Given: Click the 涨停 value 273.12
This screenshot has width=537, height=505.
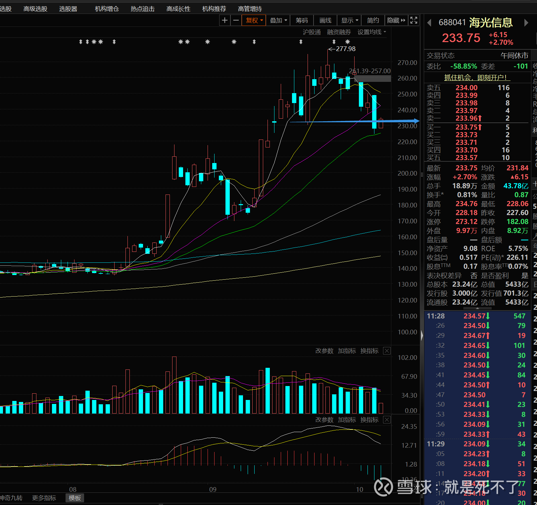Looking at the screenshot, I should 466,222.
